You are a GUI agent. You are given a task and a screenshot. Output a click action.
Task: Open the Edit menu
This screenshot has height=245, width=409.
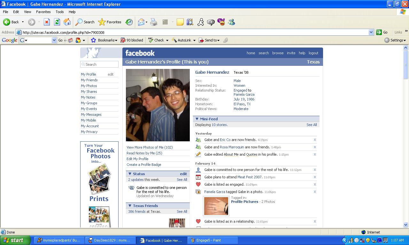16,12
